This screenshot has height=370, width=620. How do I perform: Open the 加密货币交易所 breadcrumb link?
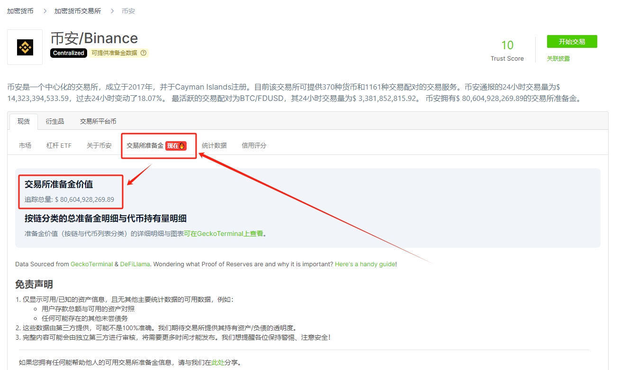[x=78, y=11]
